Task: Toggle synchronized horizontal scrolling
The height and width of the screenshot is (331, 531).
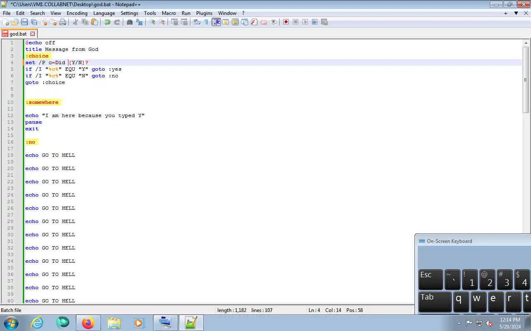Action: pyautogui.click(x=184, y=22)
